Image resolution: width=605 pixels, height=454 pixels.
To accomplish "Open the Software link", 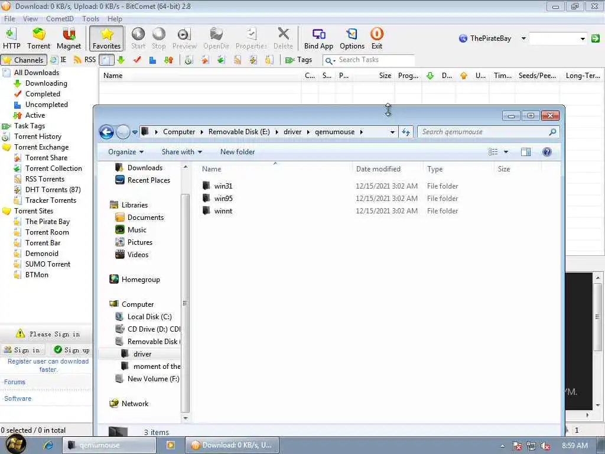I will 18,398.
